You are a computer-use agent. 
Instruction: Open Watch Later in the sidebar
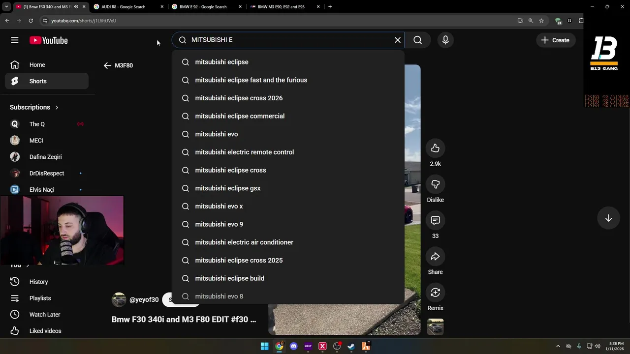(x=47, y=315)
